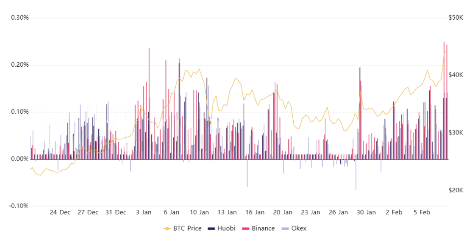470x234 pixels.
Task: Click the 0.00% left axis label
Action: click(x=20, y=159)
